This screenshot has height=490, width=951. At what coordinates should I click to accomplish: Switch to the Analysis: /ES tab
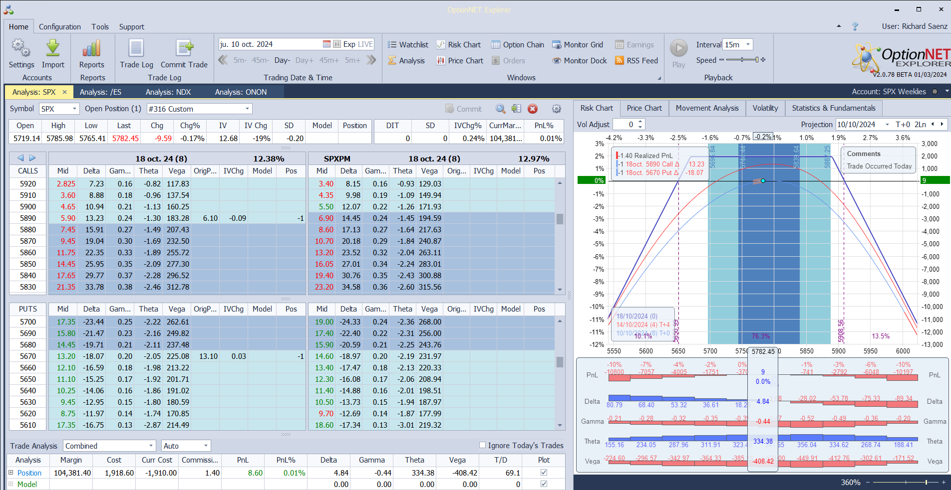(100, 92)
